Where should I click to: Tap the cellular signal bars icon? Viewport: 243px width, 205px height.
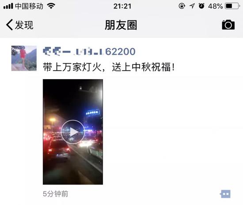coord(8,6)
